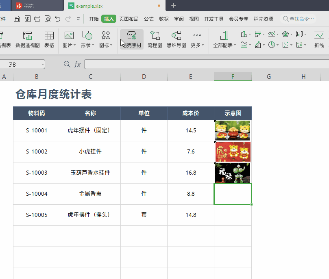Click the red 小虎挂件 image thumbnail
This screenshot has height=279, width=329.
[x=233, y=151]
